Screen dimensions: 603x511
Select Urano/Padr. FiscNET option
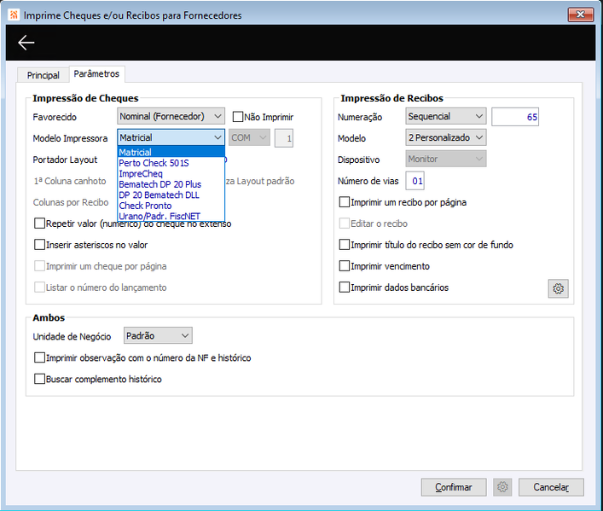pos(171,216)
